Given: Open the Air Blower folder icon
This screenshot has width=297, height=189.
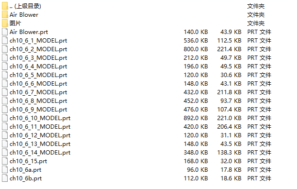Looking at the screenshot, I should click(5, 15).
